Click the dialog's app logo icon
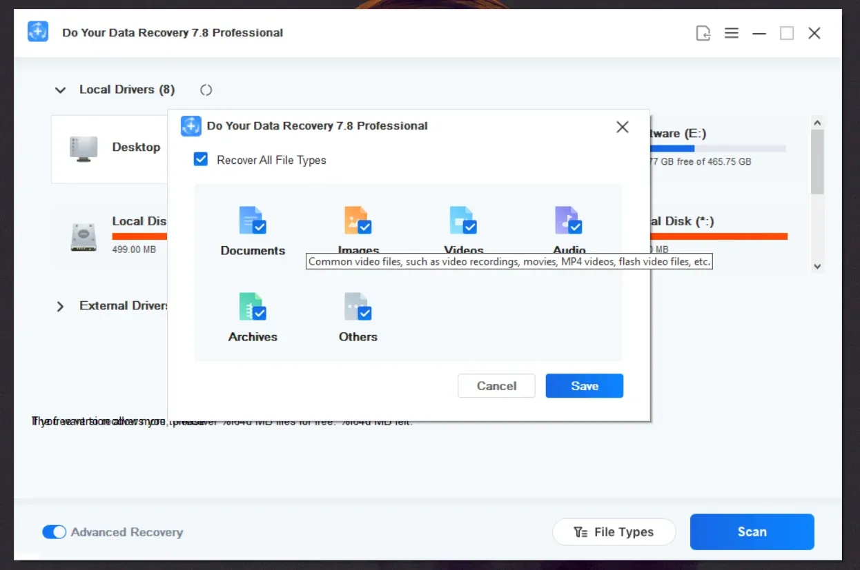This screenshot has height=570, width=860. click(190, 126)
